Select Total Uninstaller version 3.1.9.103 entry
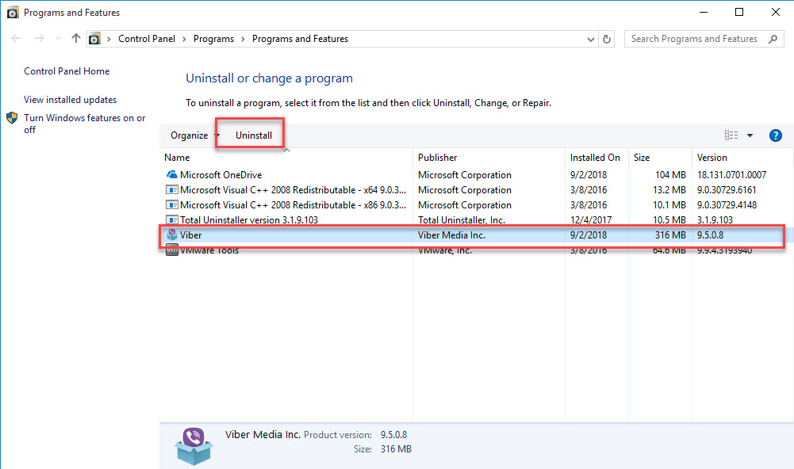This screenshot has width=794, height=469. pyautogui.click(x=249, y=220)
